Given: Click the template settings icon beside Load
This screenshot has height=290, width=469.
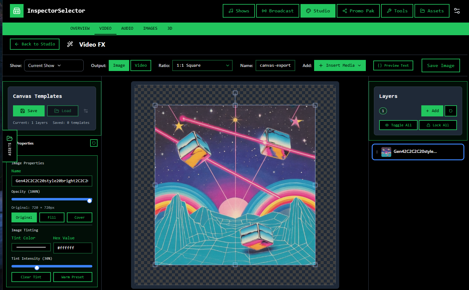Looking at the screenshot, I should coord(86,111).
